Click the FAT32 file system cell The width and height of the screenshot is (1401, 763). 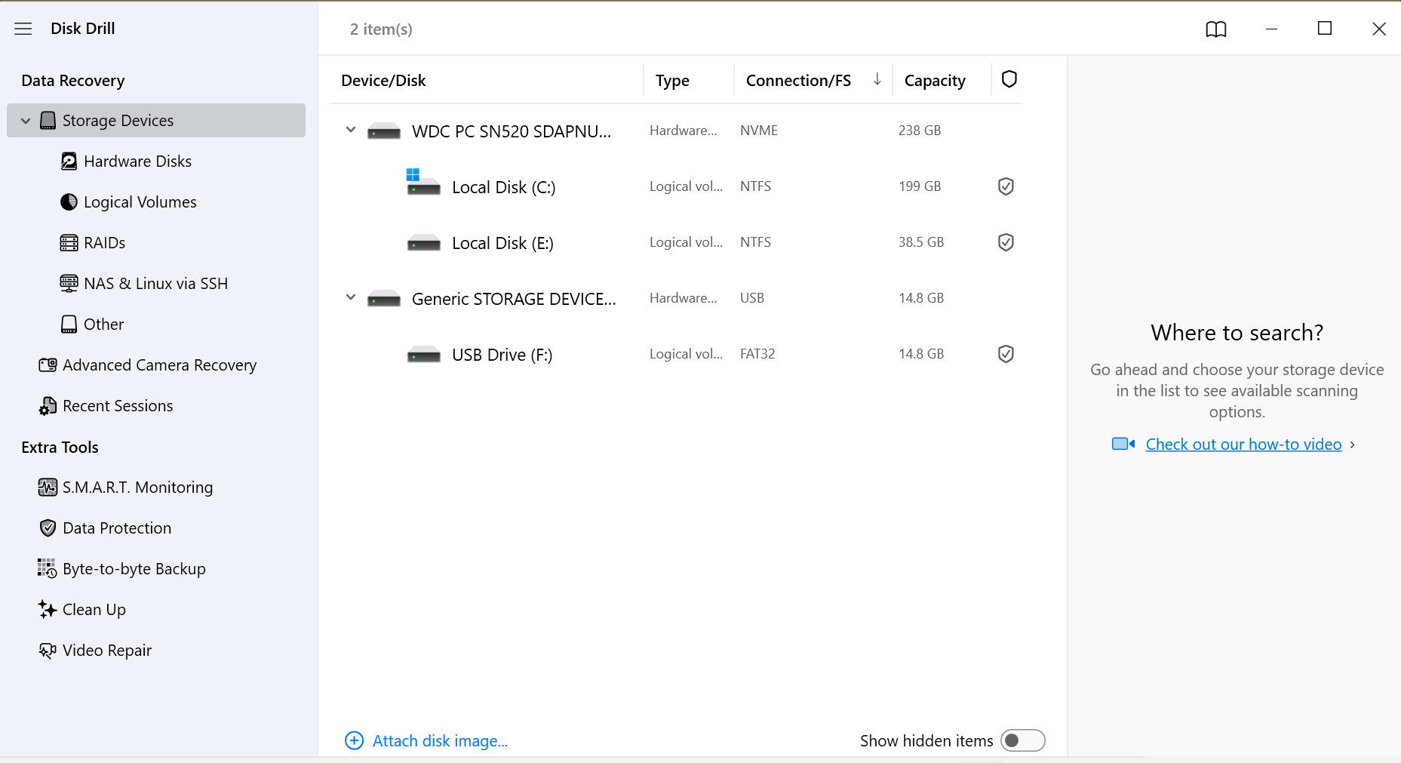757,354
